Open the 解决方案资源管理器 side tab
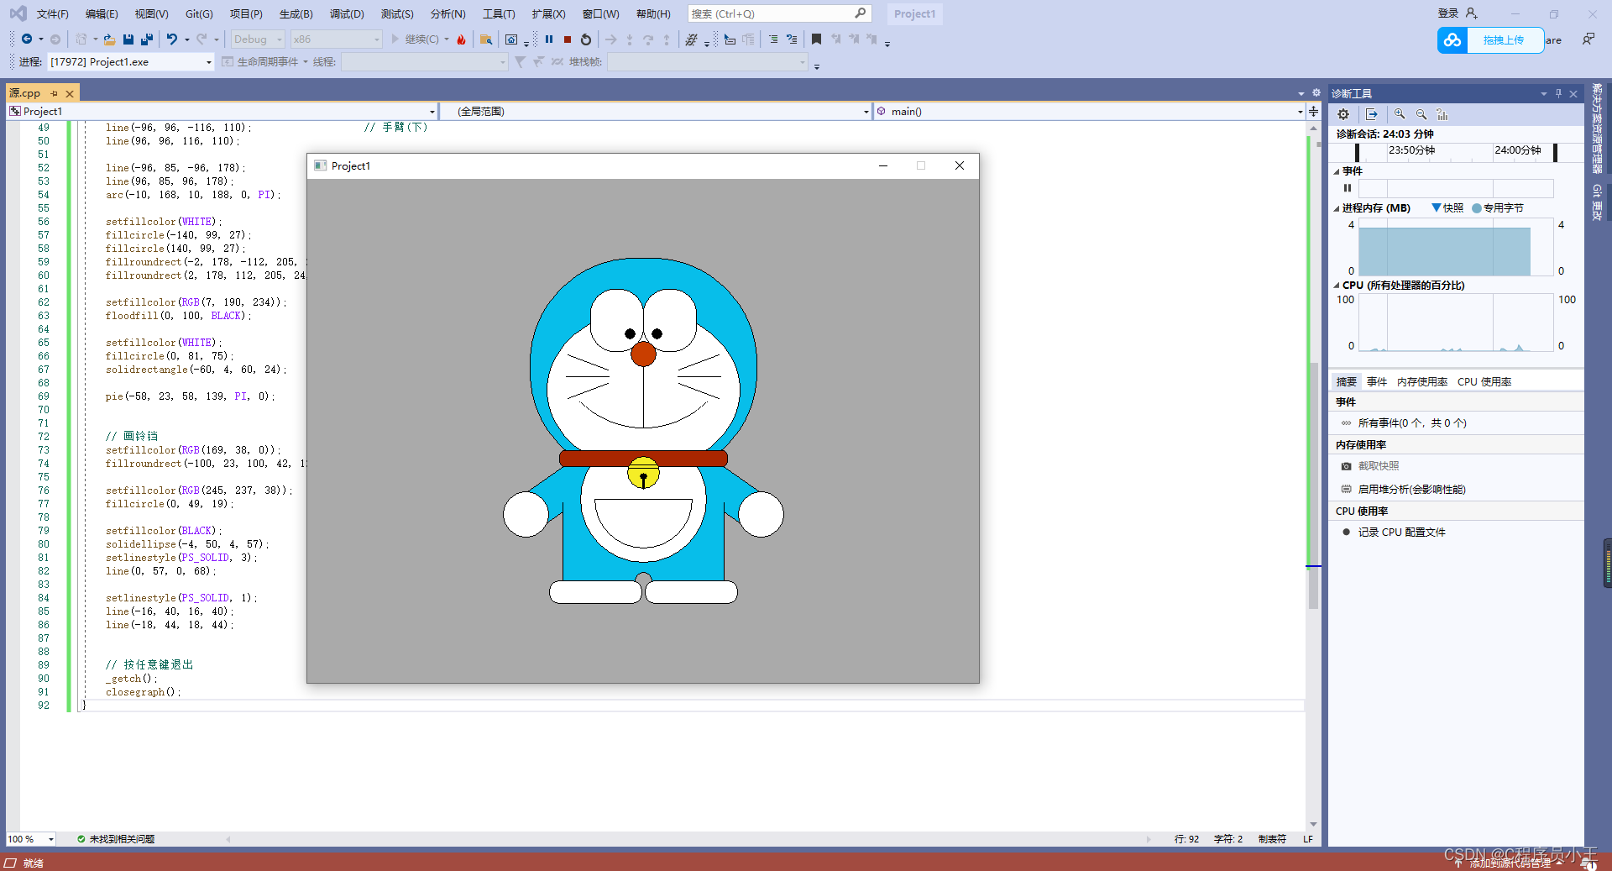The image size is (1612, 871). click(1597, 128)
